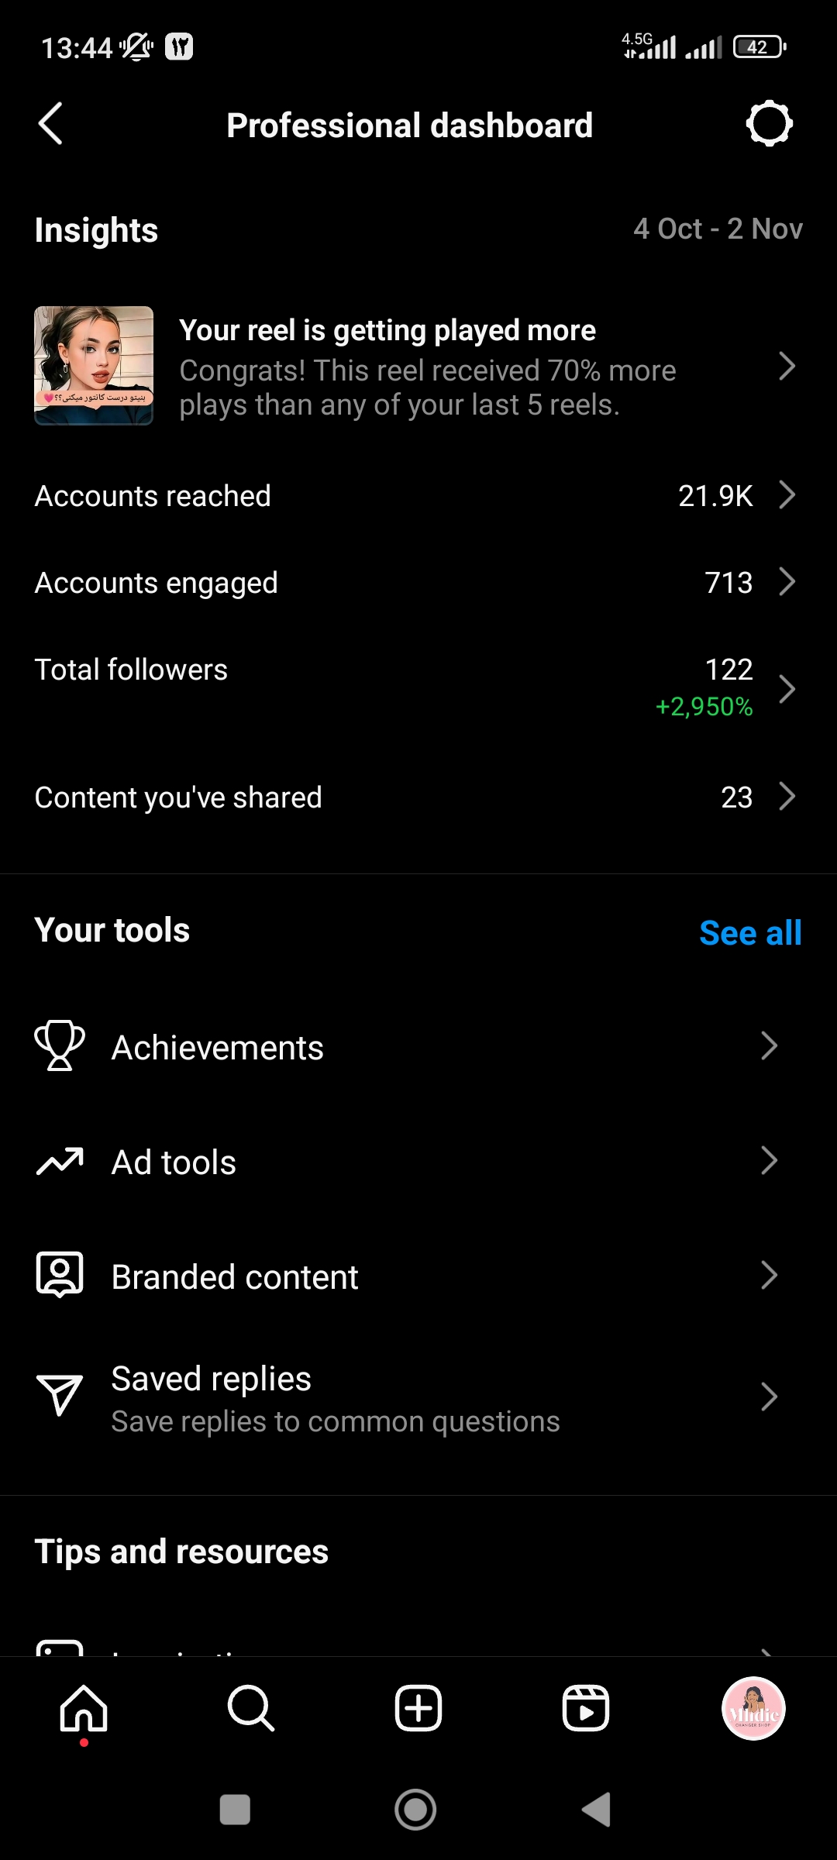Open dashboard settings gear icon
The height and width of the screenshot is (1860, 837).
(x=769, y=124)
